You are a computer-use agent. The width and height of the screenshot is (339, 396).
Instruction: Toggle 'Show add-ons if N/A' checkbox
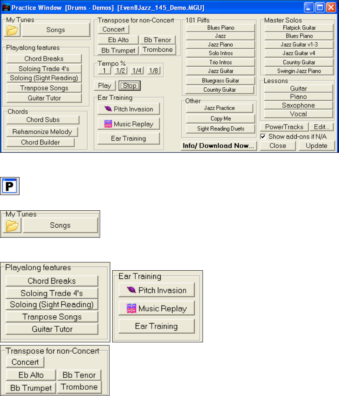click(x=263, y=137)
